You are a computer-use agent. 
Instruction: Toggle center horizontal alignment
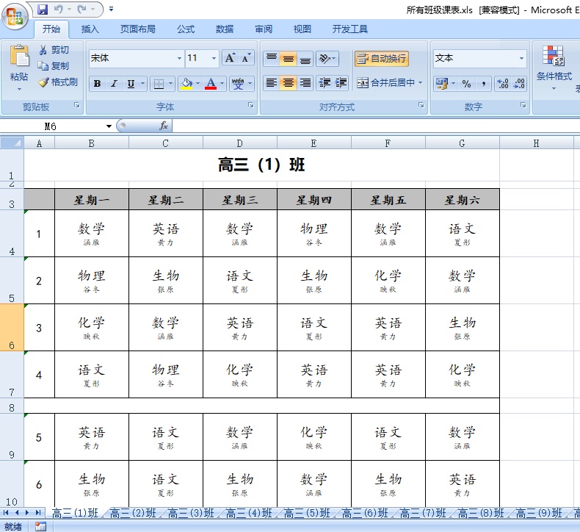pyautogui.click(x=288, y=83)
